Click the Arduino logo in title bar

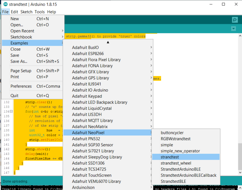5,4
